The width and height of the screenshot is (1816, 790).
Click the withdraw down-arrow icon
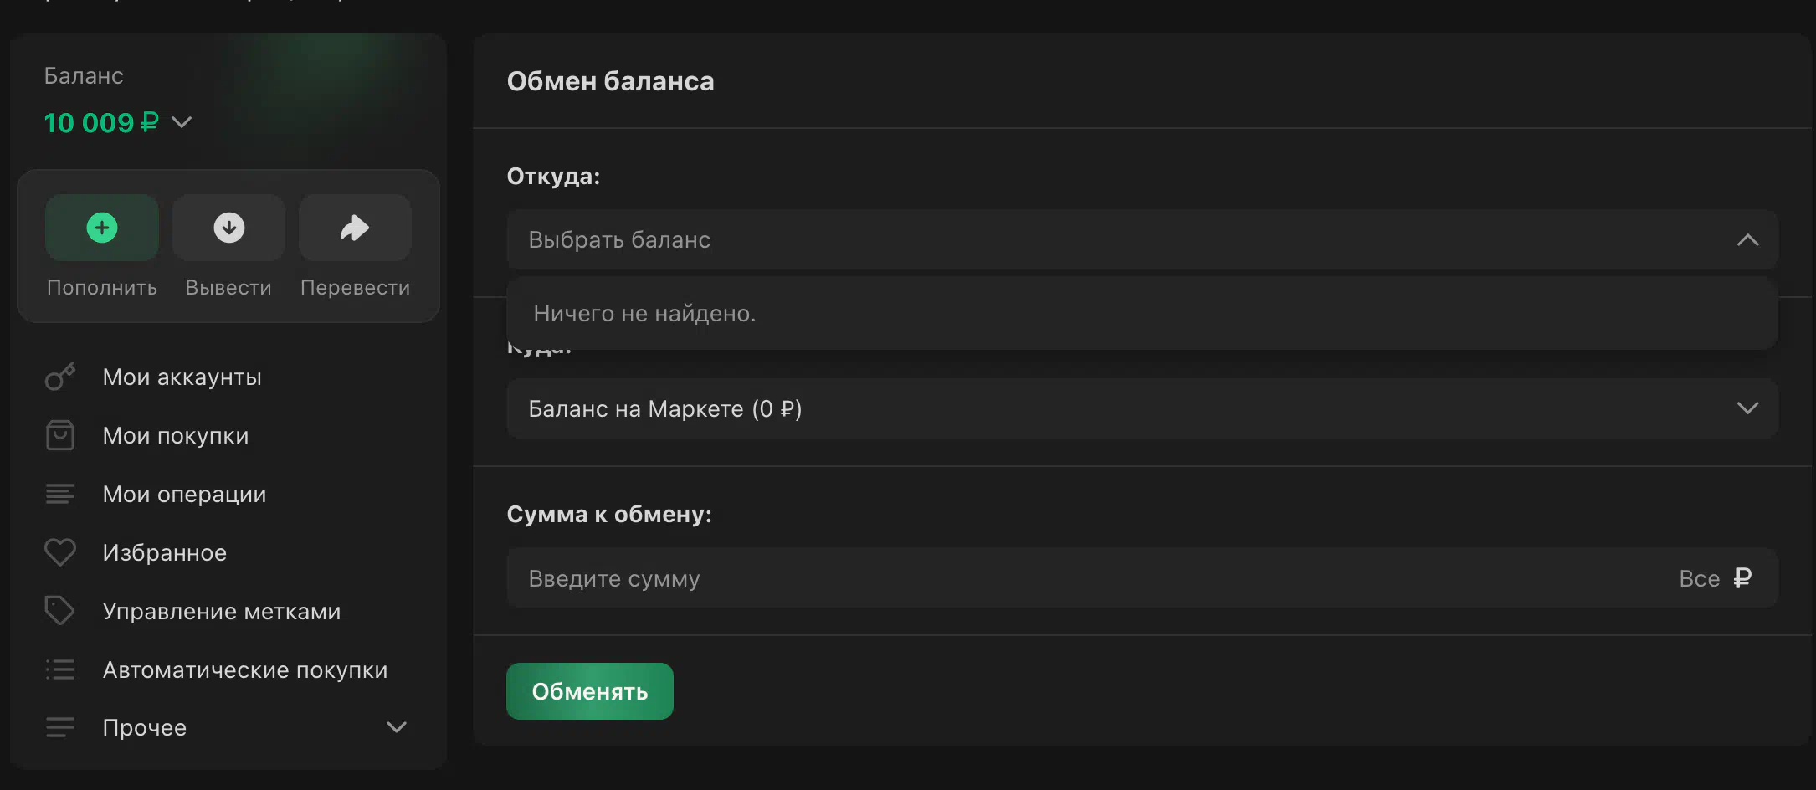coord(228,228)
